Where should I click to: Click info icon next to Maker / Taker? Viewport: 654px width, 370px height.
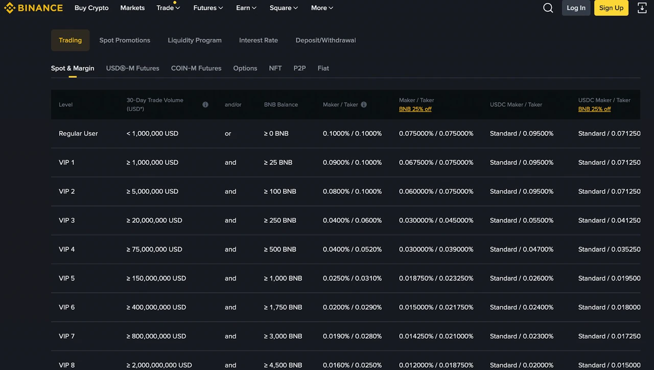point(364,104)
